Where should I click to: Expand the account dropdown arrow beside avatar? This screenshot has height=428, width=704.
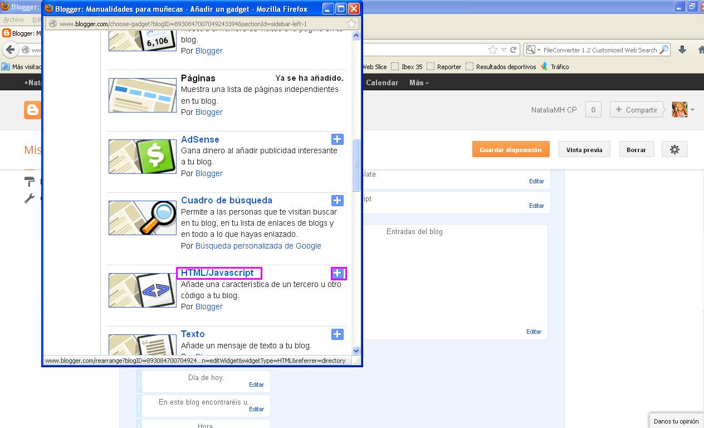(692, 110)
